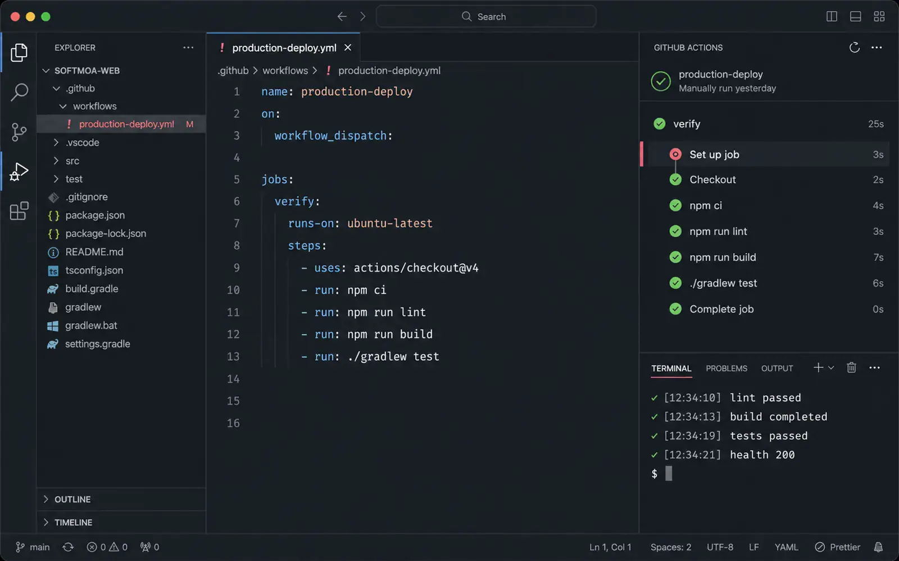899x561 pixels.
Task: Open new terminal profile dropdown arrow
Action: (831, 367)
